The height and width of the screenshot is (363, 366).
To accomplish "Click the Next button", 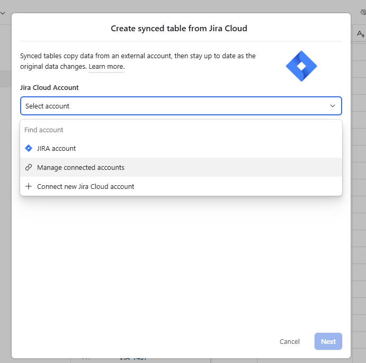I will 328,341.
